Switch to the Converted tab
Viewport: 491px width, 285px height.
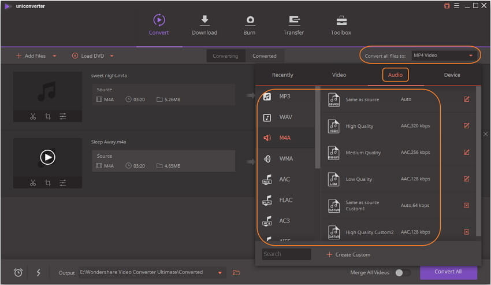(x=265, y=56)
